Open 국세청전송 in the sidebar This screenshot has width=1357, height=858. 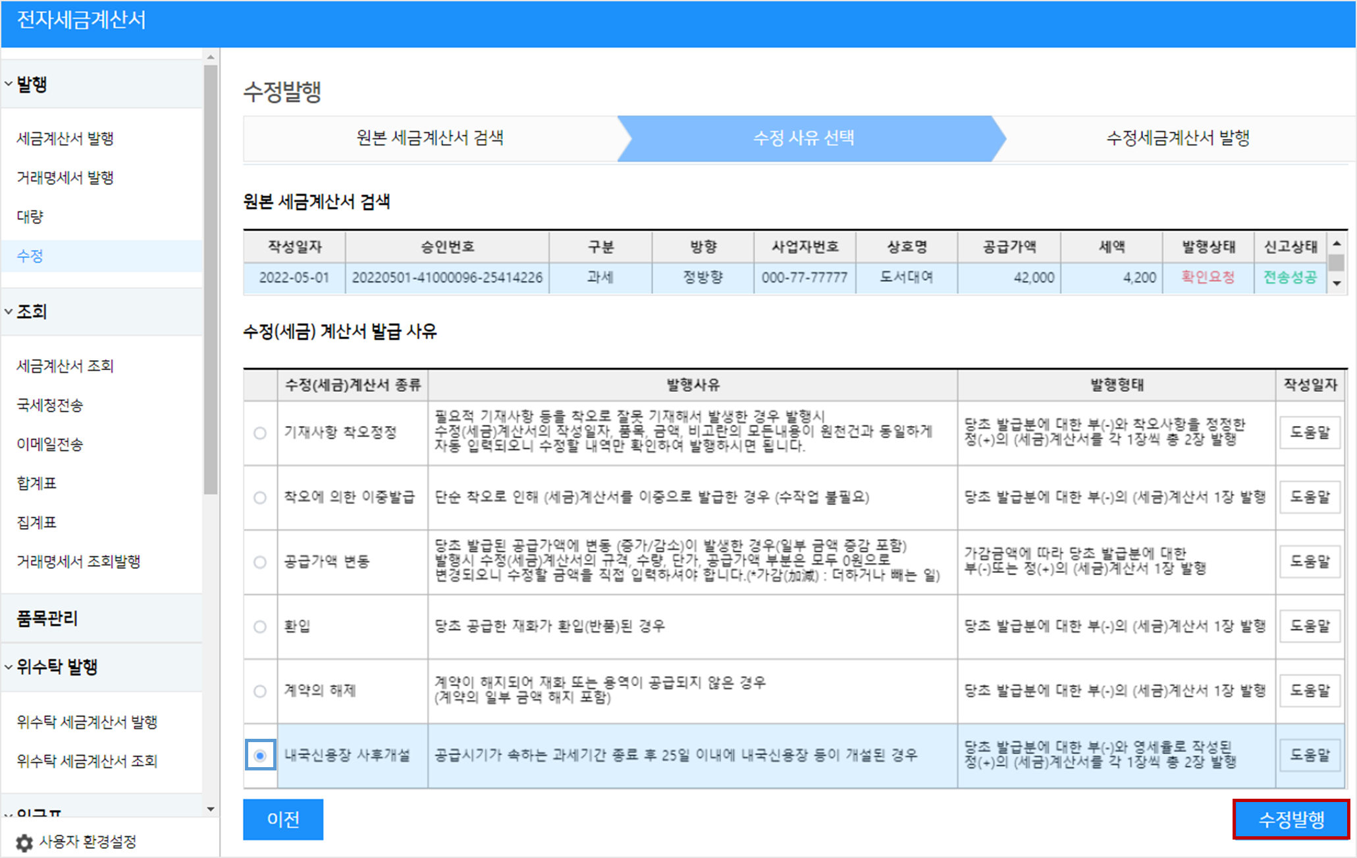(50, 405)
